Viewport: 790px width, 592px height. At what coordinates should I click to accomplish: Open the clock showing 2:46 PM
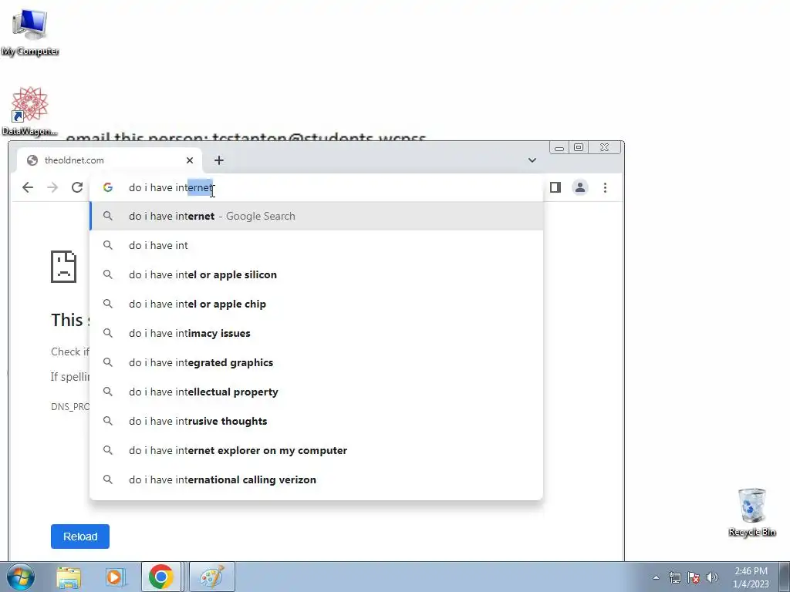pos(751,577)
